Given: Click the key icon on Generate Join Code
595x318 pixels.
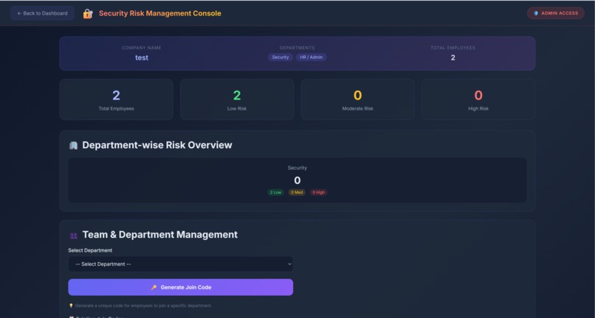Looking at the screenshot, I should pos(154,287).
